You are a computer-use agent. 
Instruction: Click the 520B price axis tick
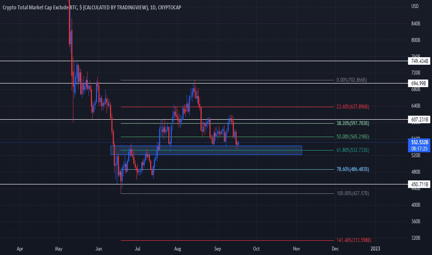416,155
